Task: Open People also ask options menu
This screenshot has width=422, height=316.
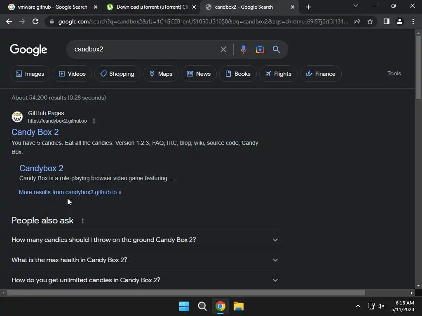Action: 83,221
